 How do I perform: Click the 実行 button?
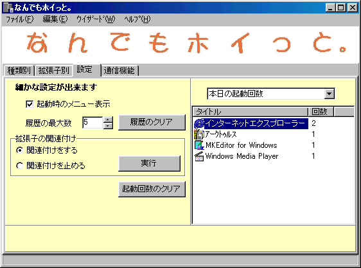coord(149,163)
